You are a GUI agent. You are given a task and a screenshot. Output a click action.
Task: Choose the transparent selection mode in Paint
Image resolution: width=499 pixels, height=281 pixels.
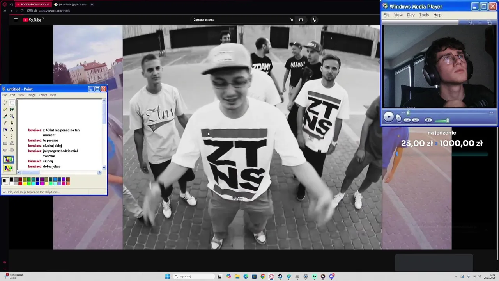pos(8,168)
